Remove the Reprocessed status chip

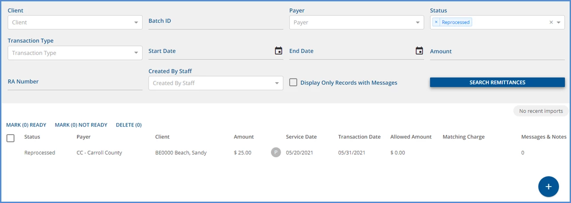436,22
